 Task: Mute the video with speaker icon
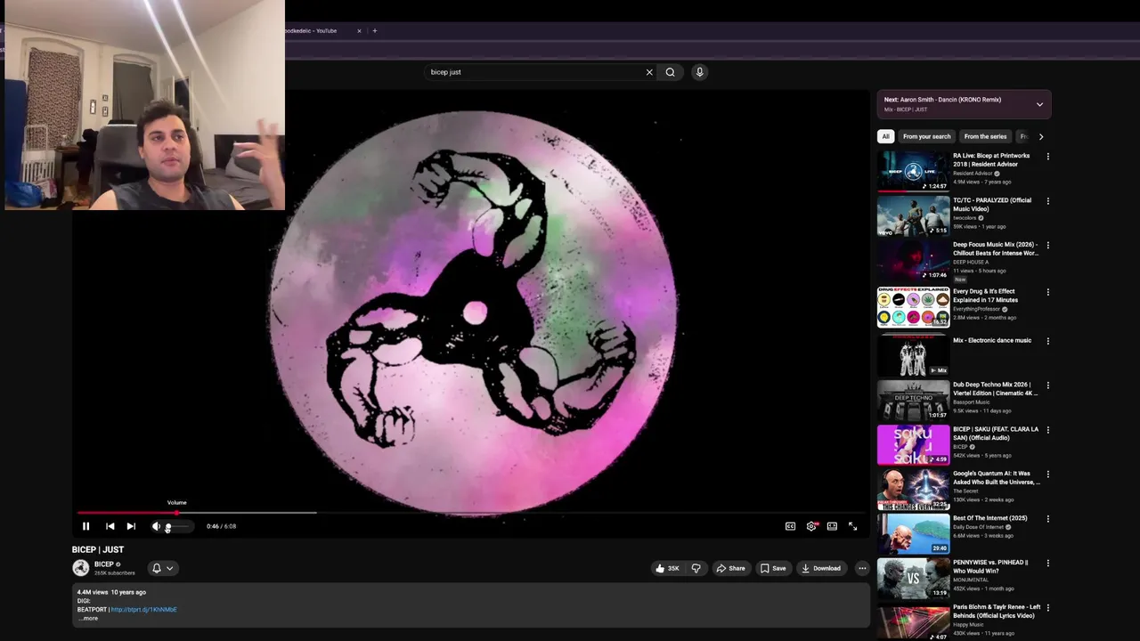click(156, 526)
